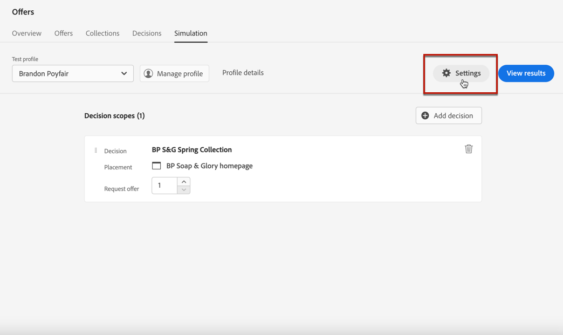Open Profile details
This screenshot has height=335, width=563.
pyautogui.click(x=243, y=73)
